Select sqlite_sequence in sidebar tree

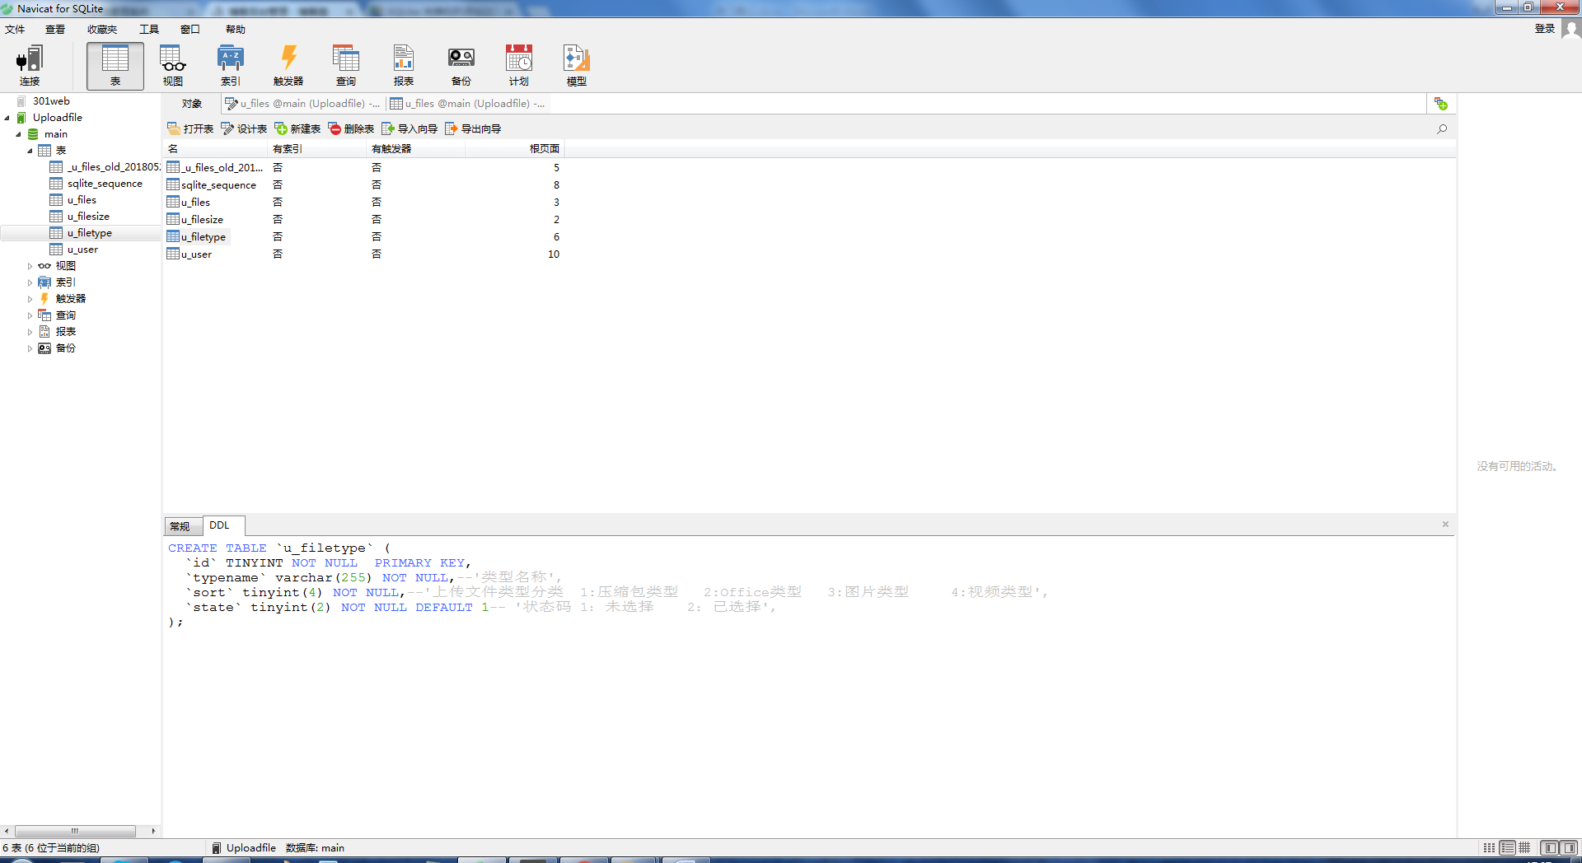coord(105,184)
